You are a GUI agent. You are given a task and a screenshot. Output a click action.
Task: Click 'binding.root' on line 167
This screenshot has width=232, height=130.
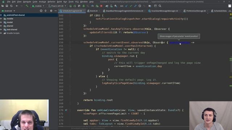click(x=103, y=100)
